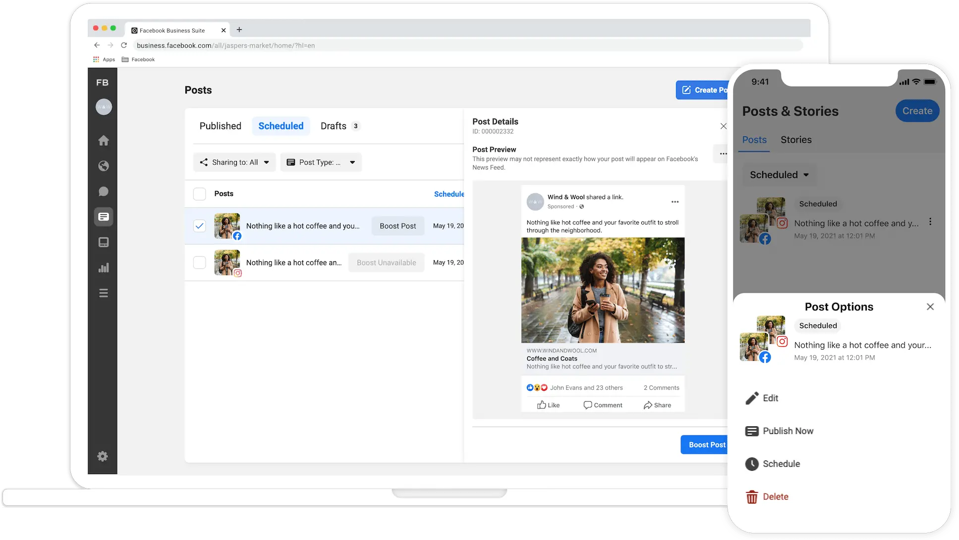Image resolution: width=959 pixels, height=540 pixels.
Task: Click the Like button in post preview
Action: click(548, 405)
